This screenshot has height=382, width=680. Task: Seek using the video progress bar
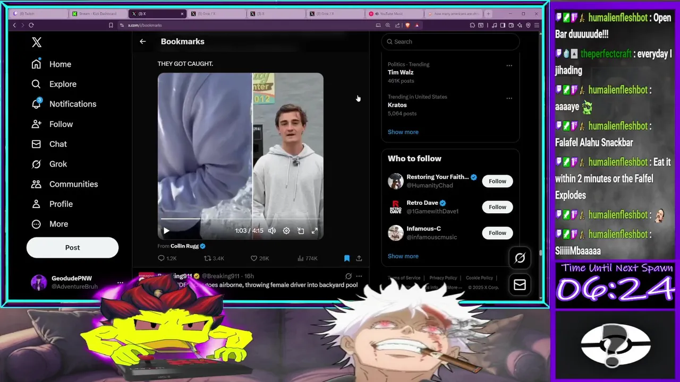point(240,219)
